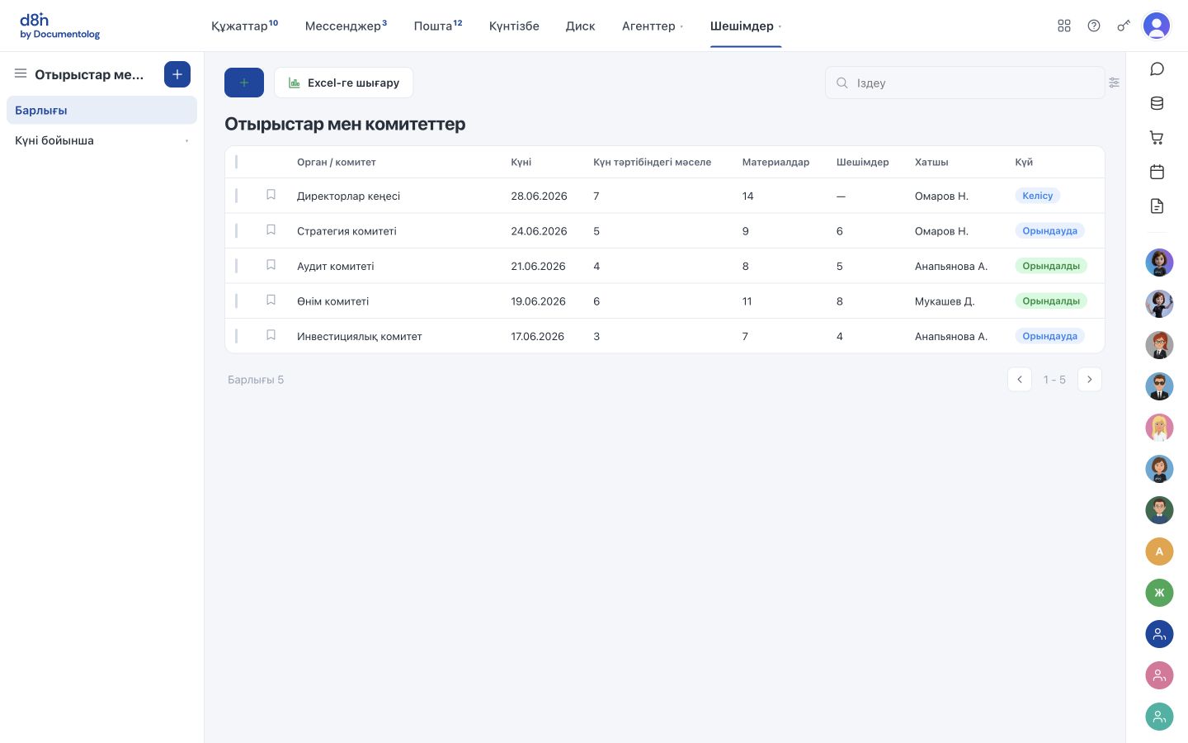This screenshot has width=1188, height=743.
Task: Bookmark the Стратегия комитеті row
Action: click(x=271, y=230)
